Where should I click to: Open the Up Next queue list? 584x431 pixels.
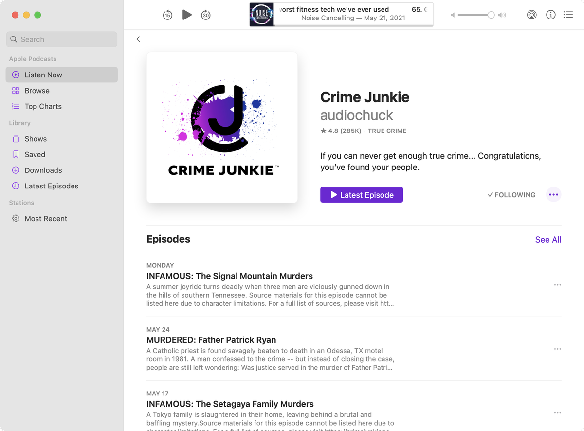pyautogui.click(x=568, y=15)
